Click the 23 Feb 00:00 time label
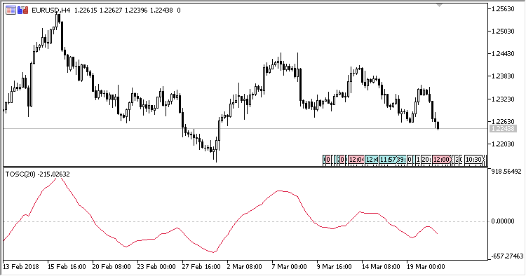 tap(156, 267)
